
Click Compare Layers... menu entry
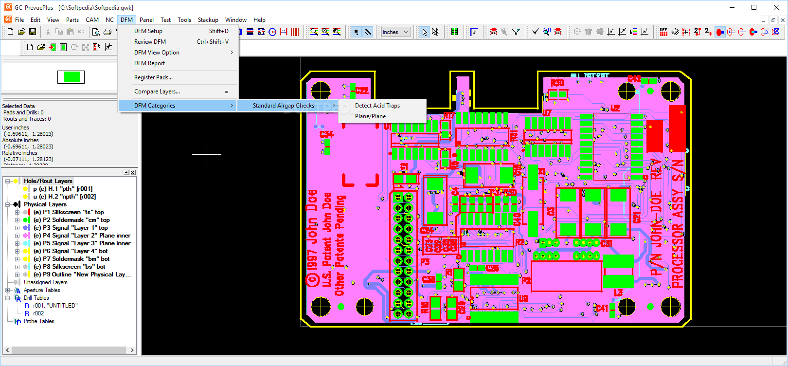[x=178, y=91]
